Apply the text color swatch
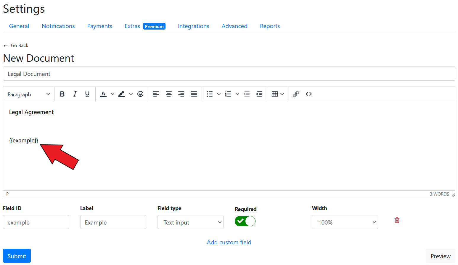This screenshot has width=458, height=265. [103, 94]
